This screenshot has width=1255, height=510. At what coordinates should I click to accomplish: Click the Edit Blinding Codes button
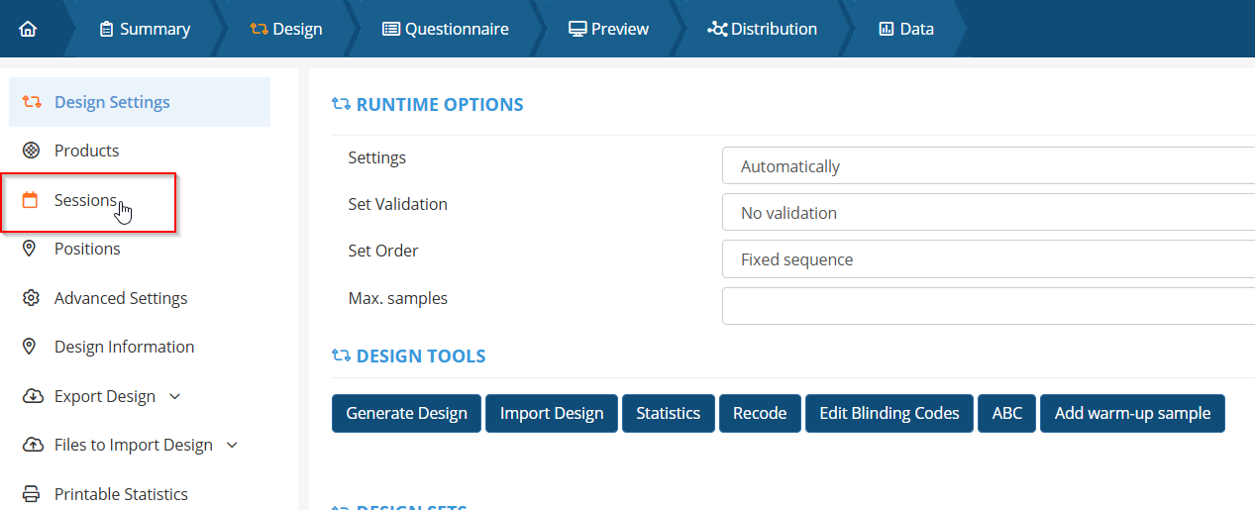pyautogui.click(x=889, y=413)
